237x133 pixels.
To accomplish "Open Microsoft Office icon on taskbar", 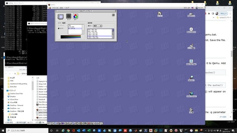I will coord(73,130).
